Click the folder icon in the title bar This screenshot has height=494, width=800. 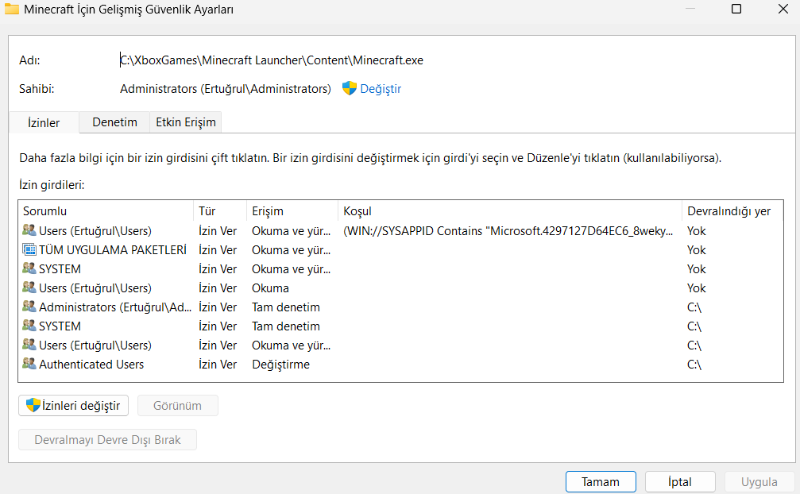click(x=12, y=10)
